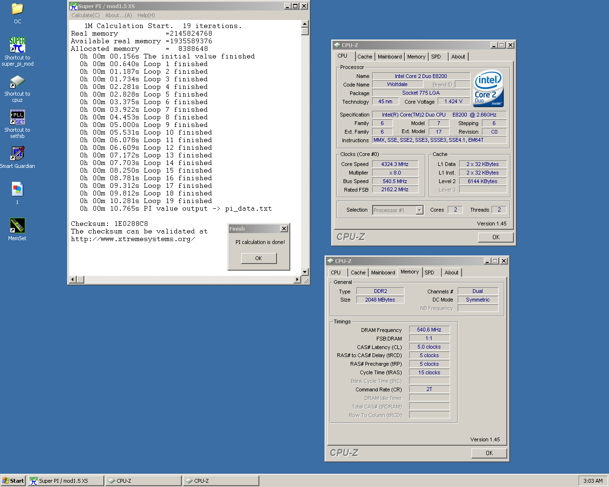This screenshot has height=487, width=609.
Task: Expand the Processor #1 selection dropdown
Action: point(419,210)
